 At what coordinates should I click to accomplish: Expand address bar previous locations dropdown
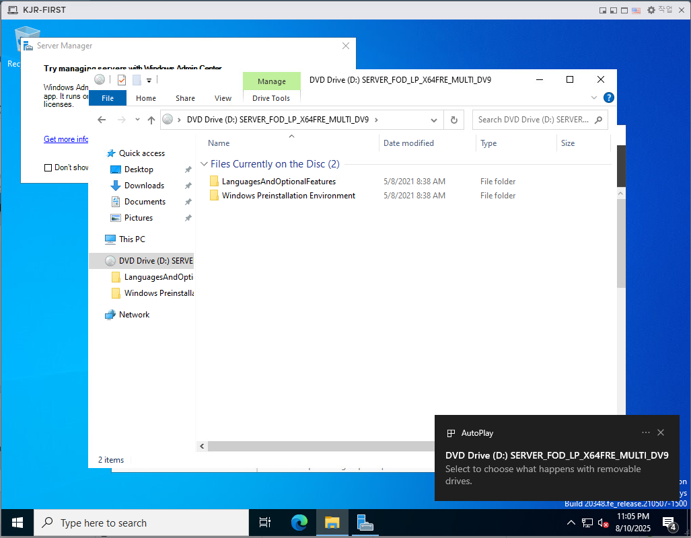click(433, 120)
